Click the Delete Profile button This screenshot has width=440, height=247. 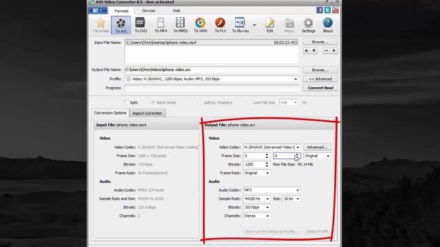tap(317, 231)
